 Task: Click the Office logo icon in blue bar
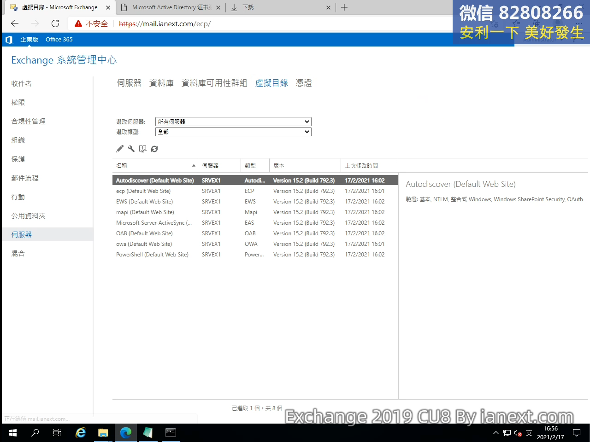[x=9, y=40]
